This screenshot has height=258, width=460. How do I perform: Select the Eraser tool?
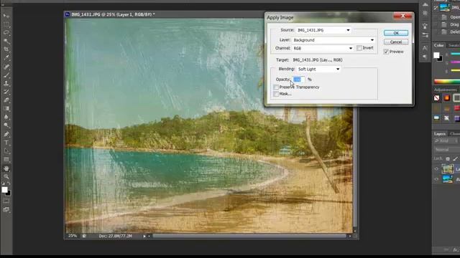click(x=6, y=100)
